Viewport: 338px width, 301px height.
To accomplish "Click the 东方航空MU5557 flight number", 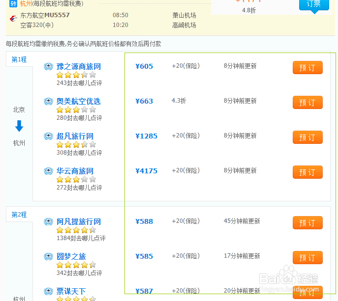I will (45, 15).
